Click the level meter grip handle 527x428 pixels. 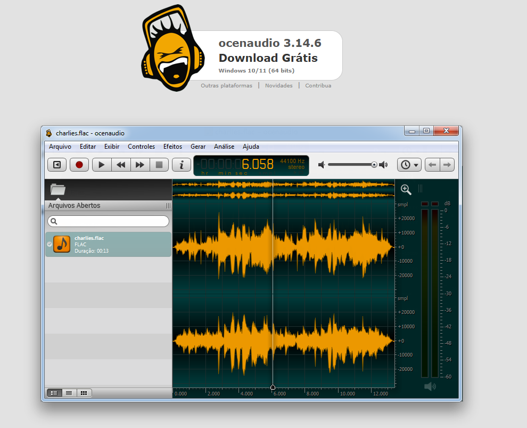tap(420, 189)
